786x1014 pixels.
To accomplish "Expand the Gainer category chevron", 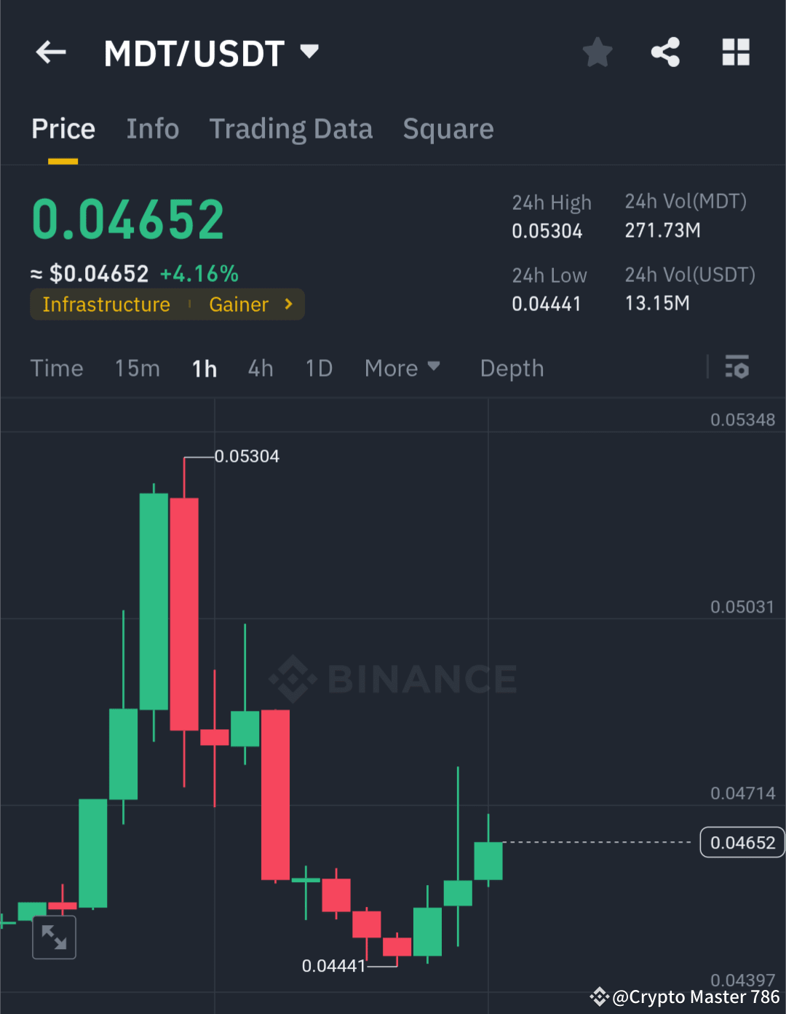I will pyautogui.click(x=287, y=304).
